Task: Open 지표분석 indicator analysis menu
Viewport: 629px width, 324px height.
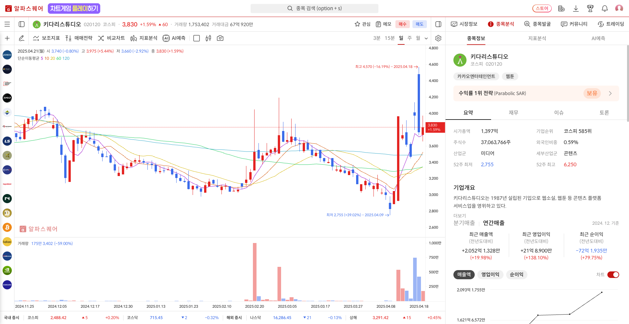Action: click(144, 38)
